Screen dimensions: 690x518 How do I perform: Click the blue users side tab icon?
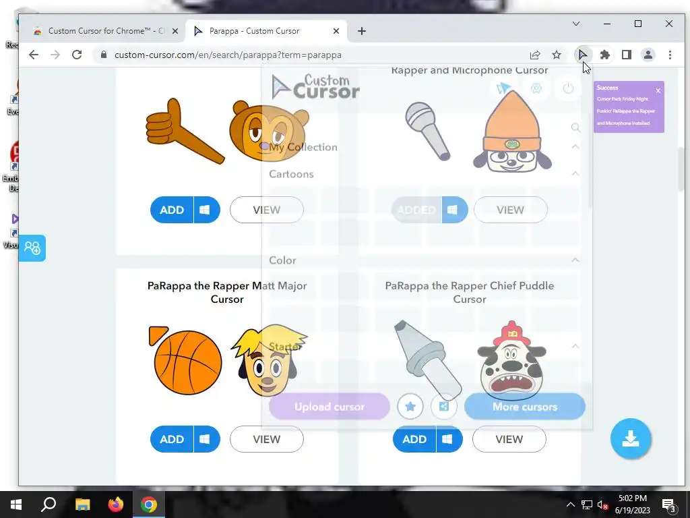coord(32,248)
